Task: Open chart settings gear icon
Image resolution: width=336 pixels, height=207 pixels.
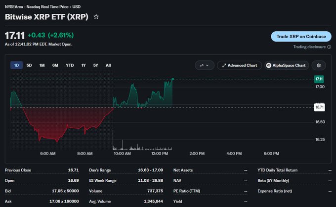Action: pos(319,65)
